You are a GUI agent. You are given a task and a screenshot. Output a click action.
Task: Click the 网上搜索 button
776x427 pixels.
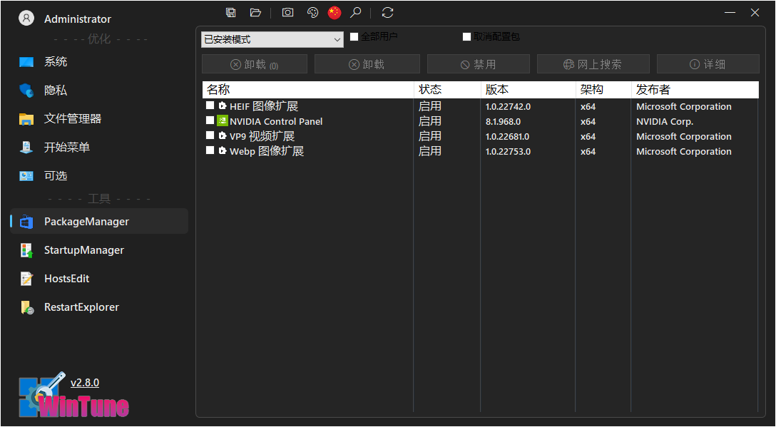click(593, 63)
